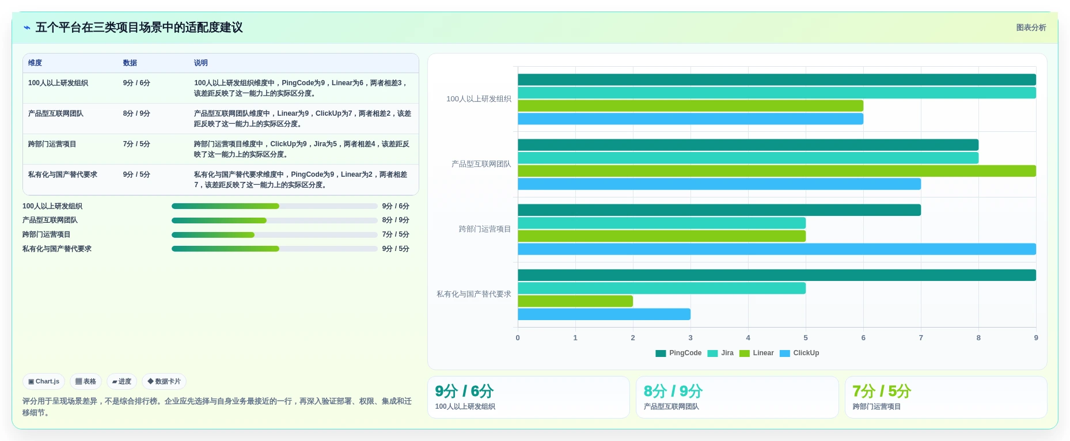This screenshot has height=441, width=1070.
Task: Toggle the PingCode legend swatch
Action: [661, 353]
